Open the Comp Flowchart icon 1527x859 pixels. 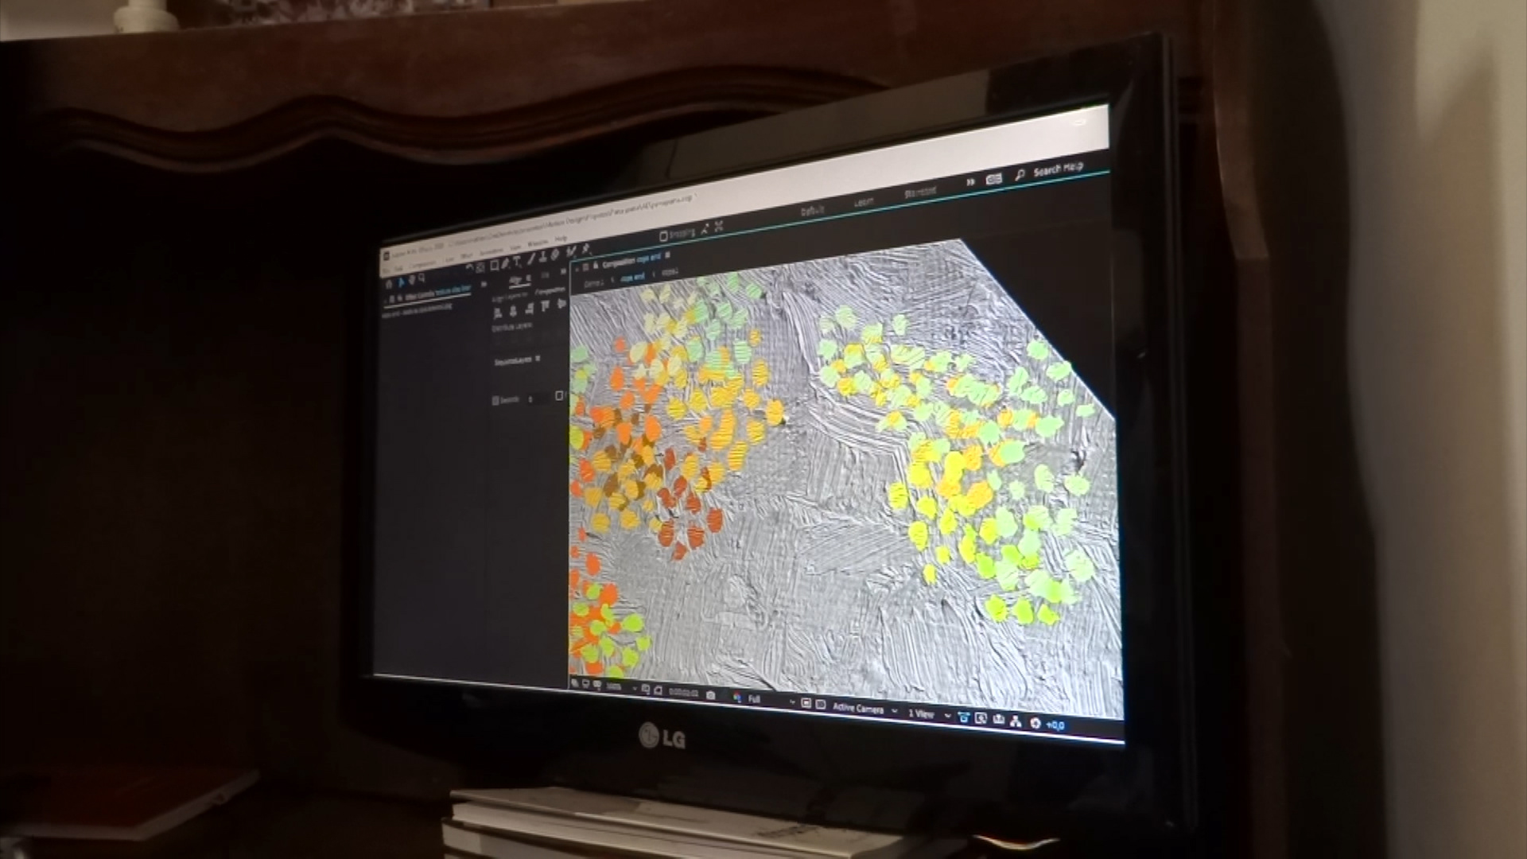pyautogui.click(x=1016, y=721)
